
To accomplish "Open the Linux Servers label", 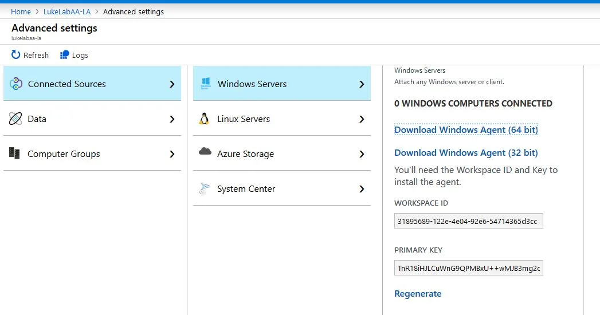I will tap(244, 119).
